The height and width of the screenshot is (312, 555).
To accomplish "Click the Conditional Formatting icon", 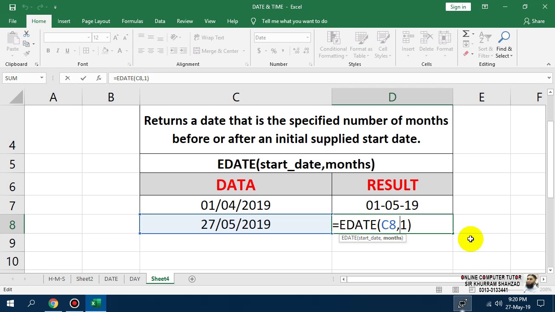I will pyautogui.click(x=333, y=38).
